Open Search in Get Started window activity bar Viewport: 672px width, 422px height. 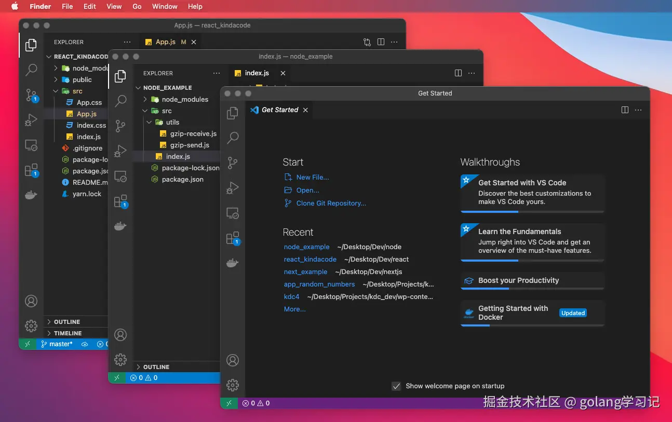pos(233,138)
